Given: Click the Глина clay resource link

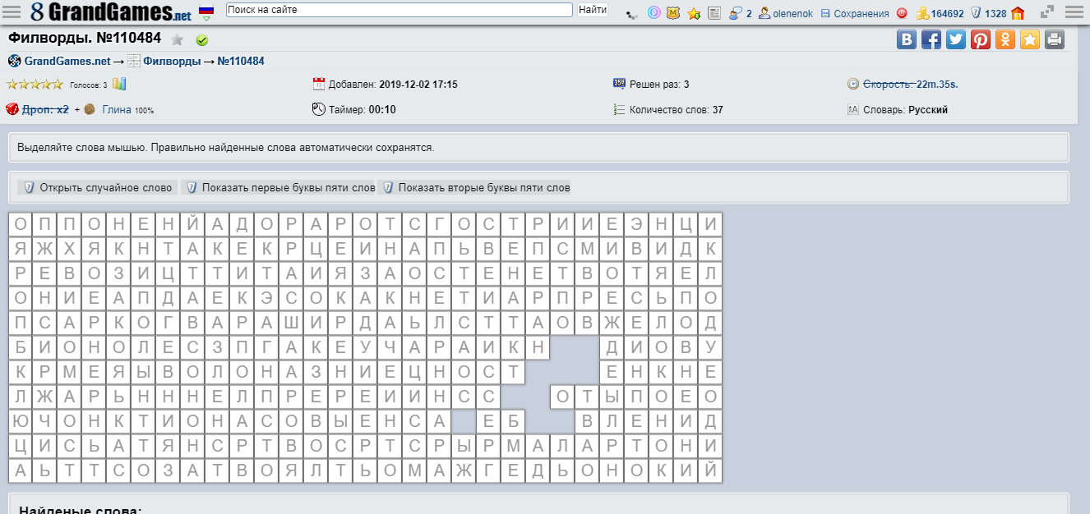Looking at the screenshot, I should [x=117, y=109].
